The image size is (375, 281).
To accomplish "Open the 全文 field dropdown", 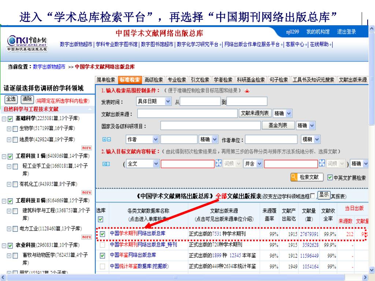I will [x=142, y=164].
